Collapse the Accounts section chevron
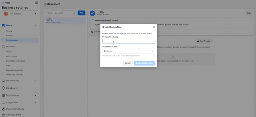Screen dimensions: 256x117 click(35, 46)
